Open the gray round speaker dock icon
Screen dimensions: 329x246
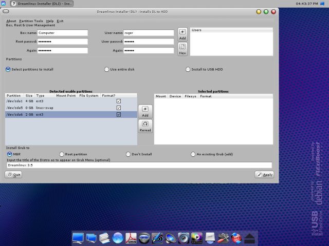coord(184,238)
